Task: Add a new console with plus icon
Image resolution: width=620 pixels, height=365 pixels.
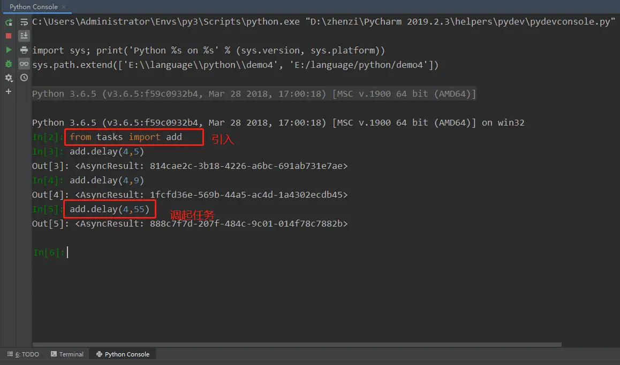Action: [9, 91]
